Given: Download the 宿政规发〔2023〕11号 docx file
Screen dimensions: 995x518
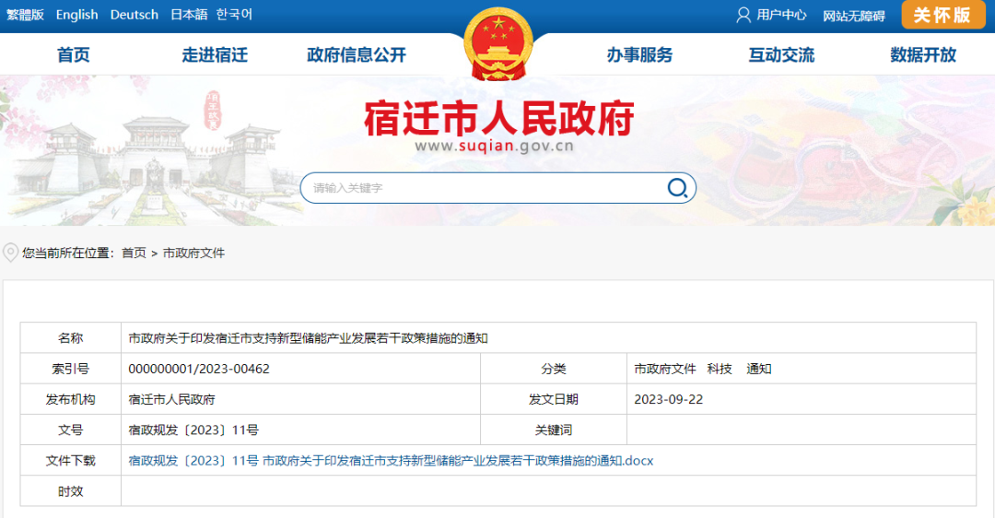Looking at the screenshot, I should [391, 461].
